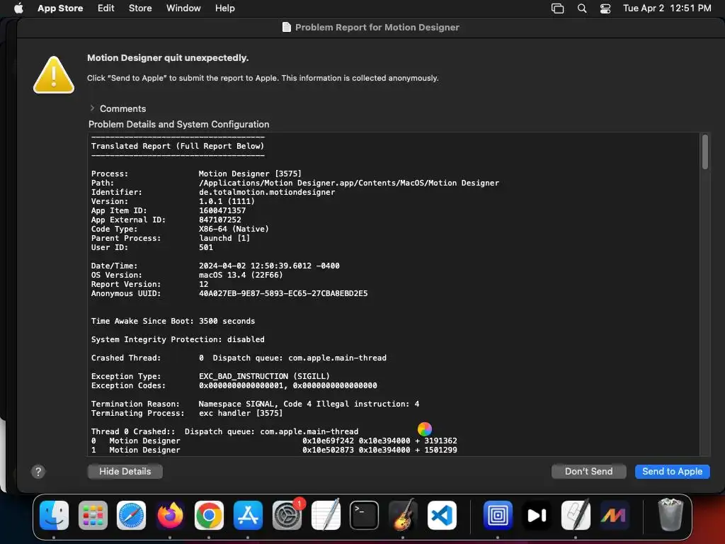Click App External ID '847107252'
The image size is (725, 544).
219,220
